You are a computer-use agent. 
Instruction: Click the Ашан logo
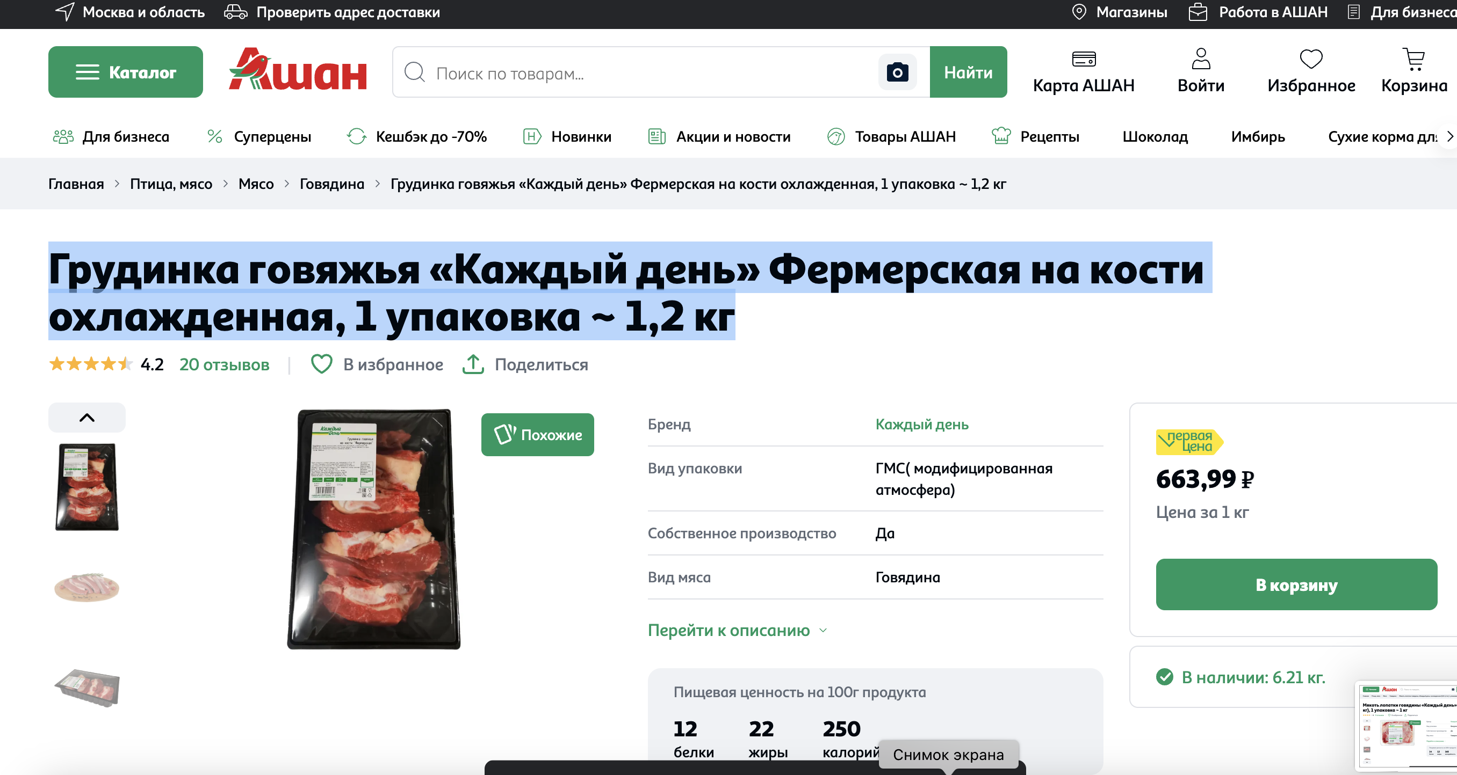point(298,69)
